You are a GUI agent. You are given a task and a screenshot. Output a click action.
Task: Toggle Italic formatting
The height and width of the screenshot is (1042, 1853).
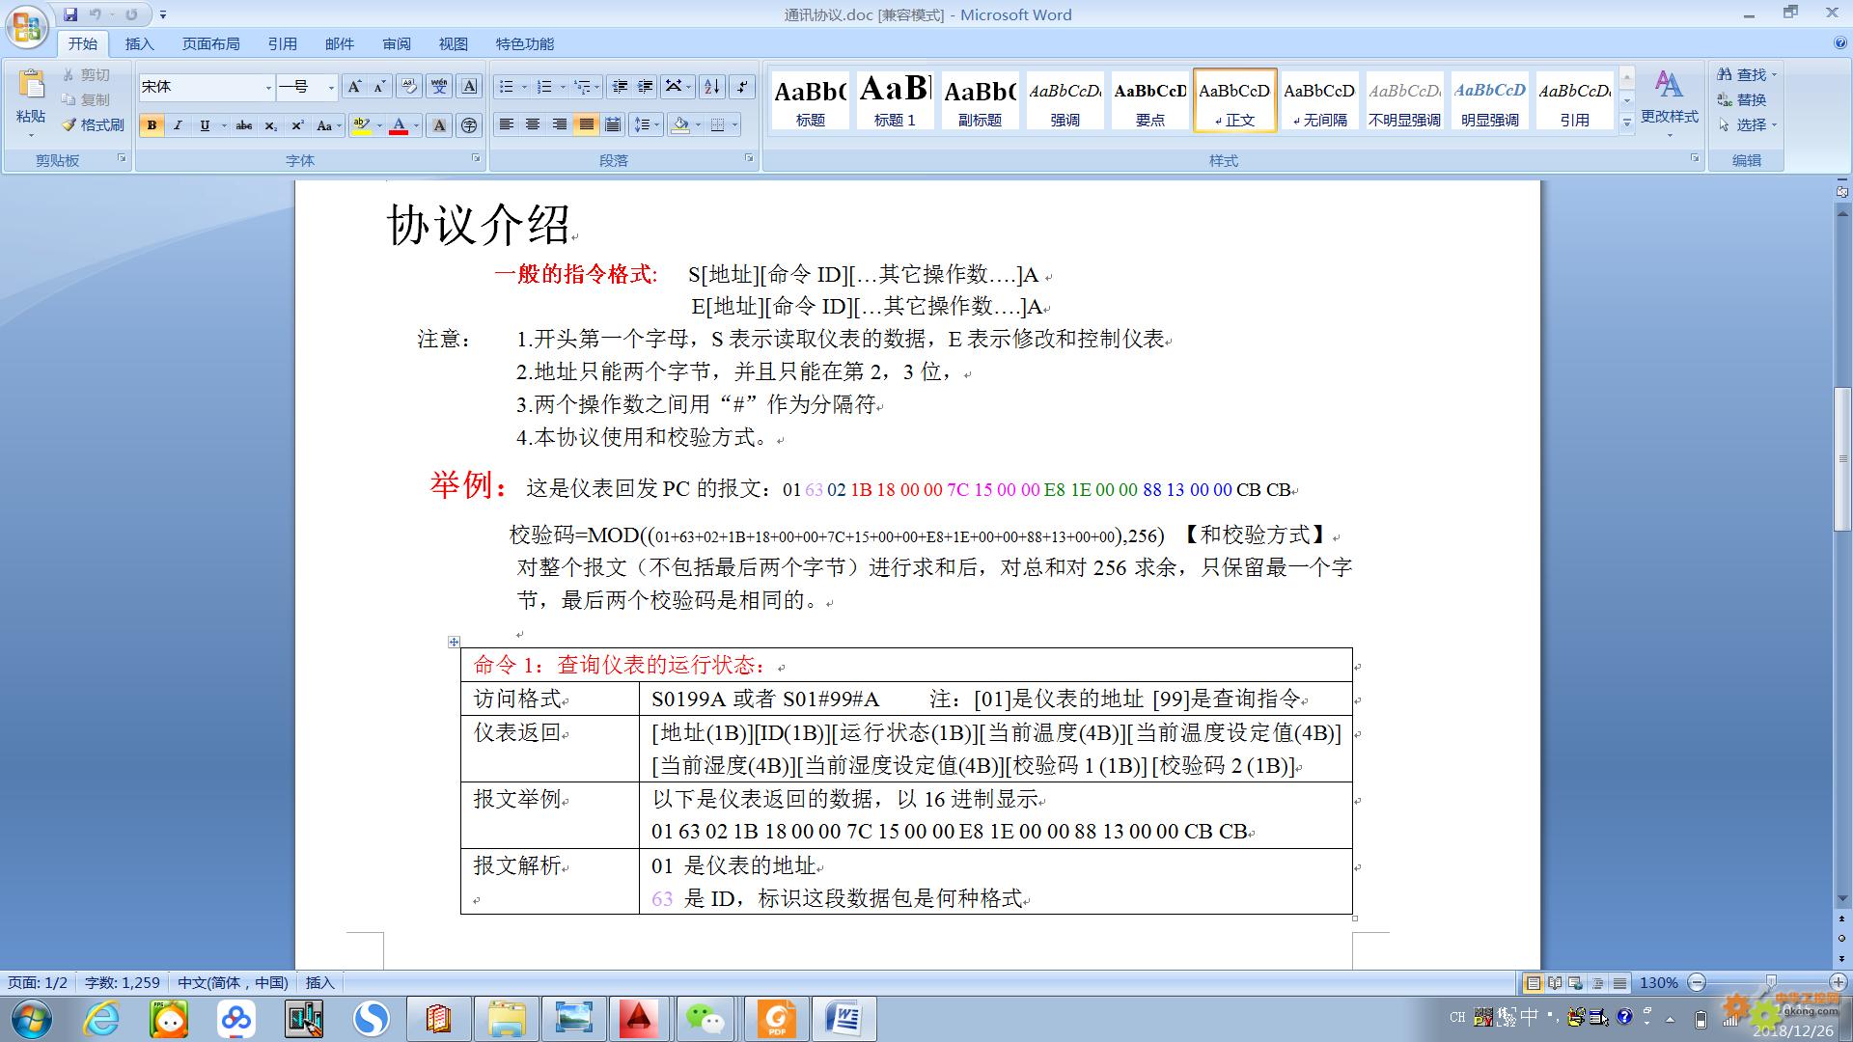coord(178,125)
